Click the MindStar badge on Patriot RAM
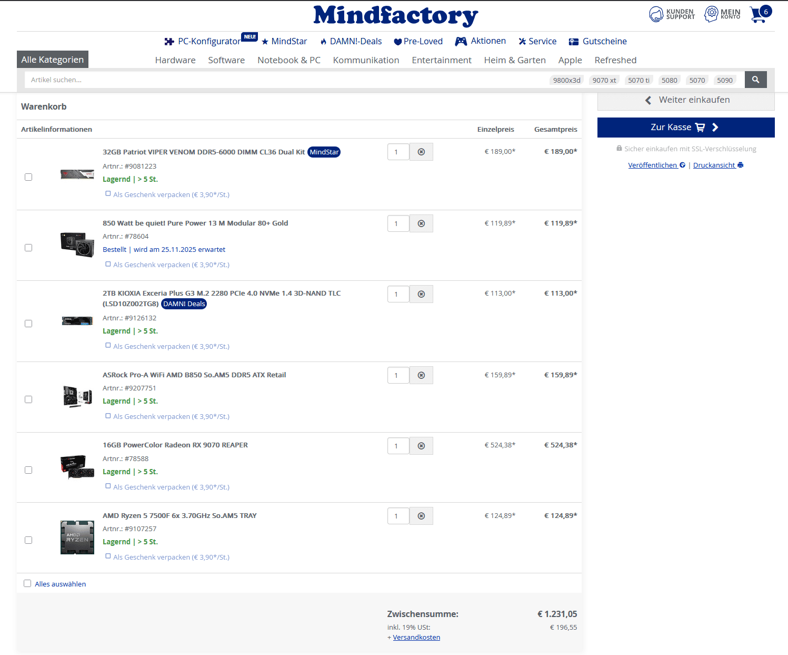The height and width of the screenshot is (655, 788). (324, 152)
